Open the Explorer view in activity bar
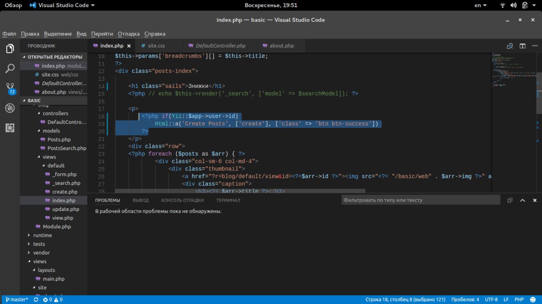Image resolution: width=542 pixels, height=304 pixels. [10, 49]
